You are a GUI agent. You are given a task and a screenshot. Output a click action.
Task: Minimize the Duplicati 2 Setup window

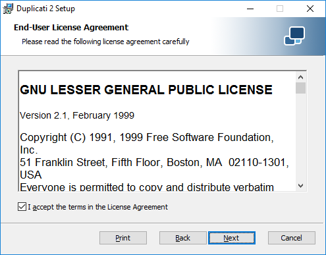coord(250,9)
